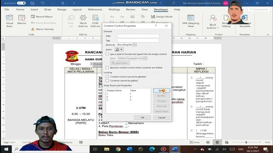Open File Explorer from taskbar
The height and width of the screenshot is (153, 273).
coord(107,149)
